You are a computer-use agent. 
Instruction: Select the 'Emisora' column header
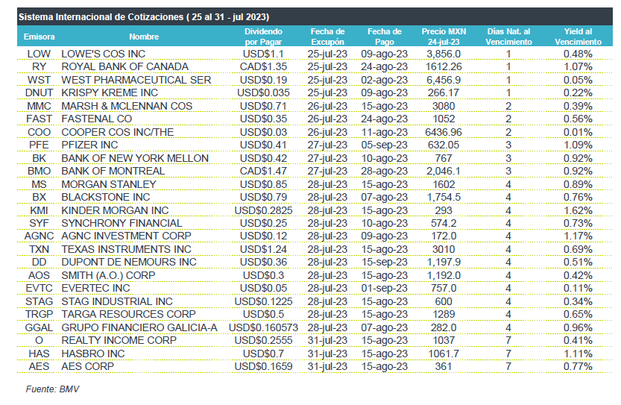click(40, 37)
